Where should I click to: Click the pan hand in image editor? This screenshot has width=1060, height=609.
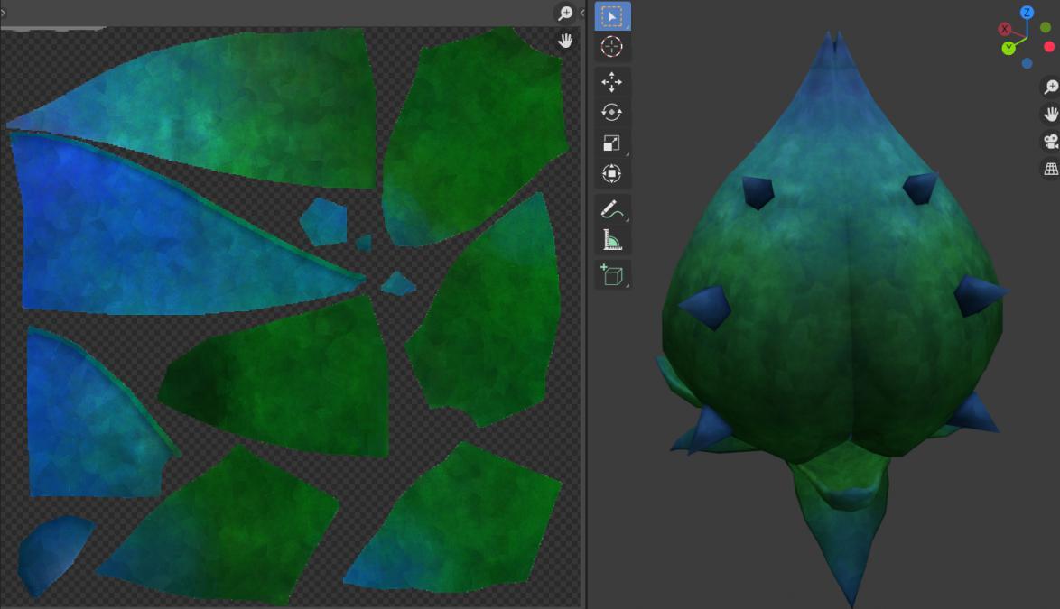(x=565, y=42)
